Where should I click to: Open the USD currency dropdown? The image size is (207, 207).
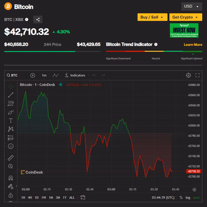[x=192, y=6]
